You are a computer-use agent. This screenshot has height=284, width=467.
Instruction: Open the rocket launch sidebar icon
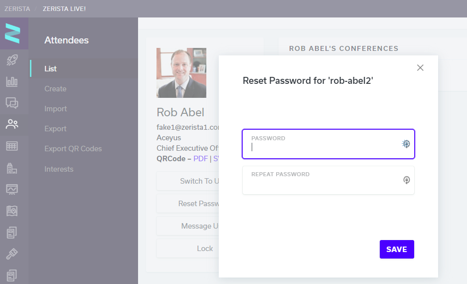click(12, 60)
